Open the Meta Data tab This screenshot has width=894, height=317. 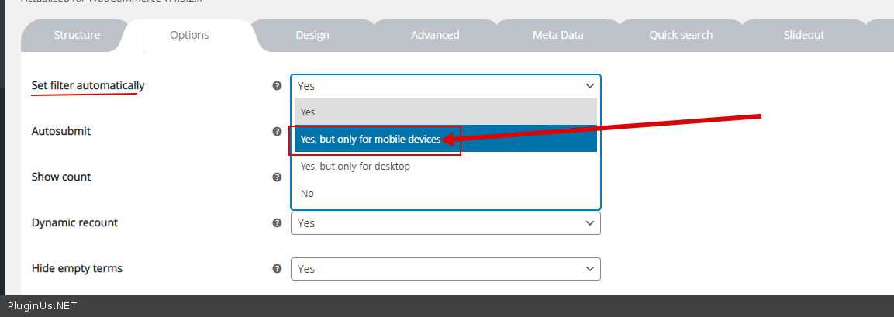click(x=558, y=35)
